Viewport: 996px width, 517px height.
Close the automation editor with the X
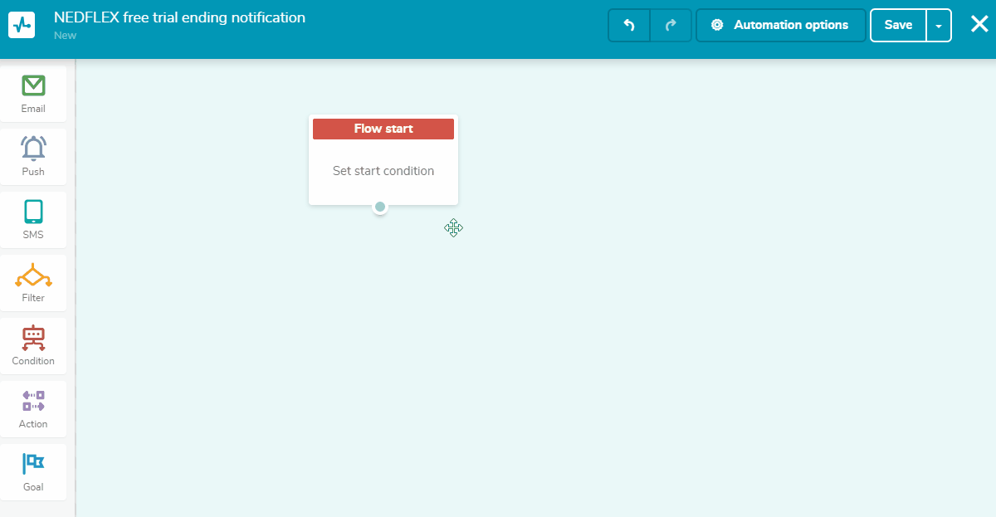coord(979,24)
